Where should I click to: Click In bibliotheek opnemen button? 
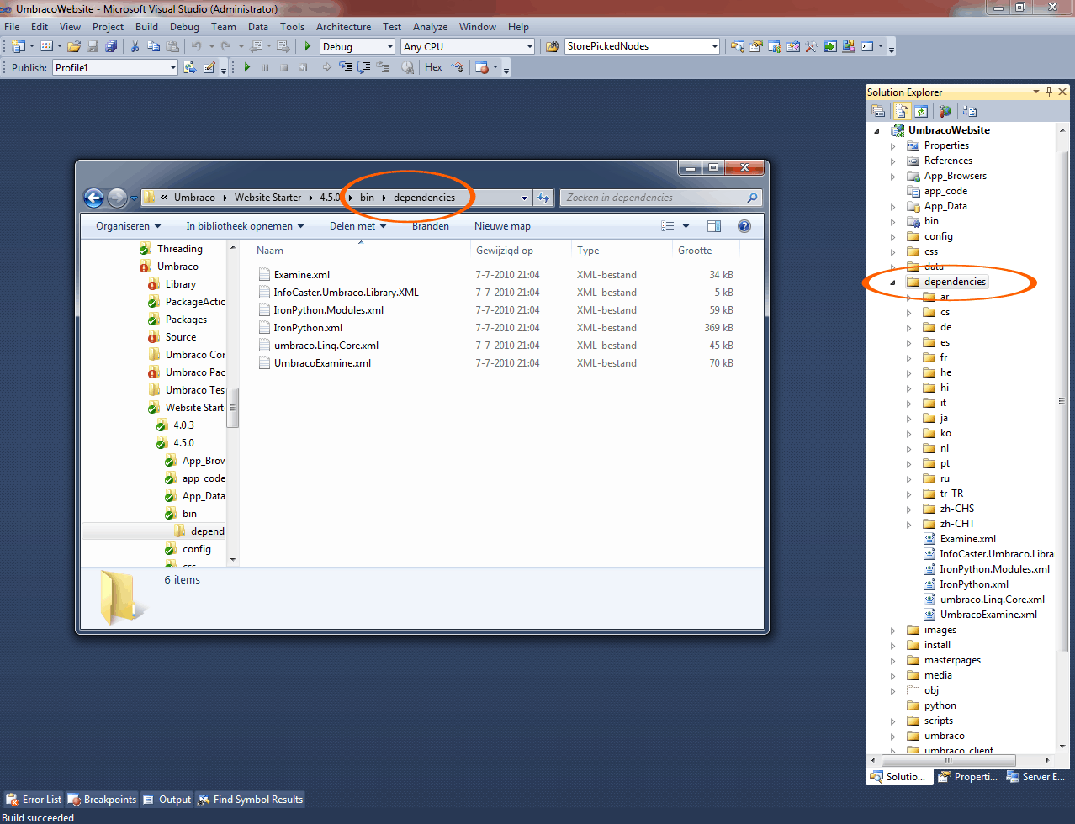point(245,226)
